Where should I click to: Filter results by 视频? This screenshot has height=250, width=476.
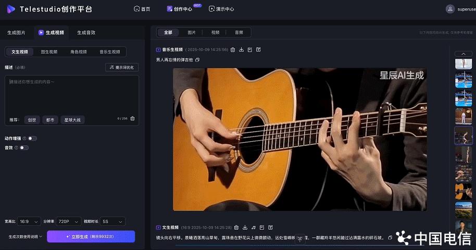215,32
